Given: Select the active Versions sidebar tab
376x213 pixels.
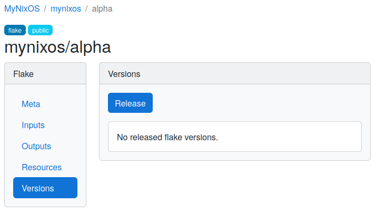Looking at the screenshot, I should 45,188.
